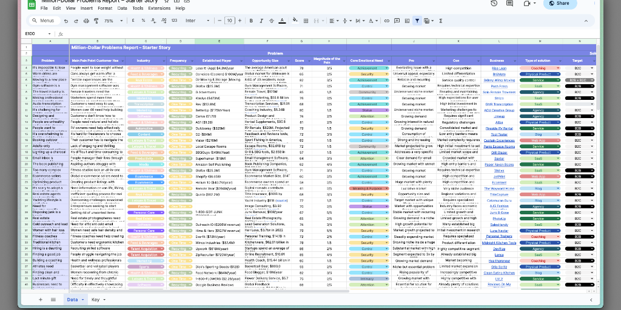Screen dimensions: 621x310
Task: Click the Print icon
Action: (x=86, y=21)
